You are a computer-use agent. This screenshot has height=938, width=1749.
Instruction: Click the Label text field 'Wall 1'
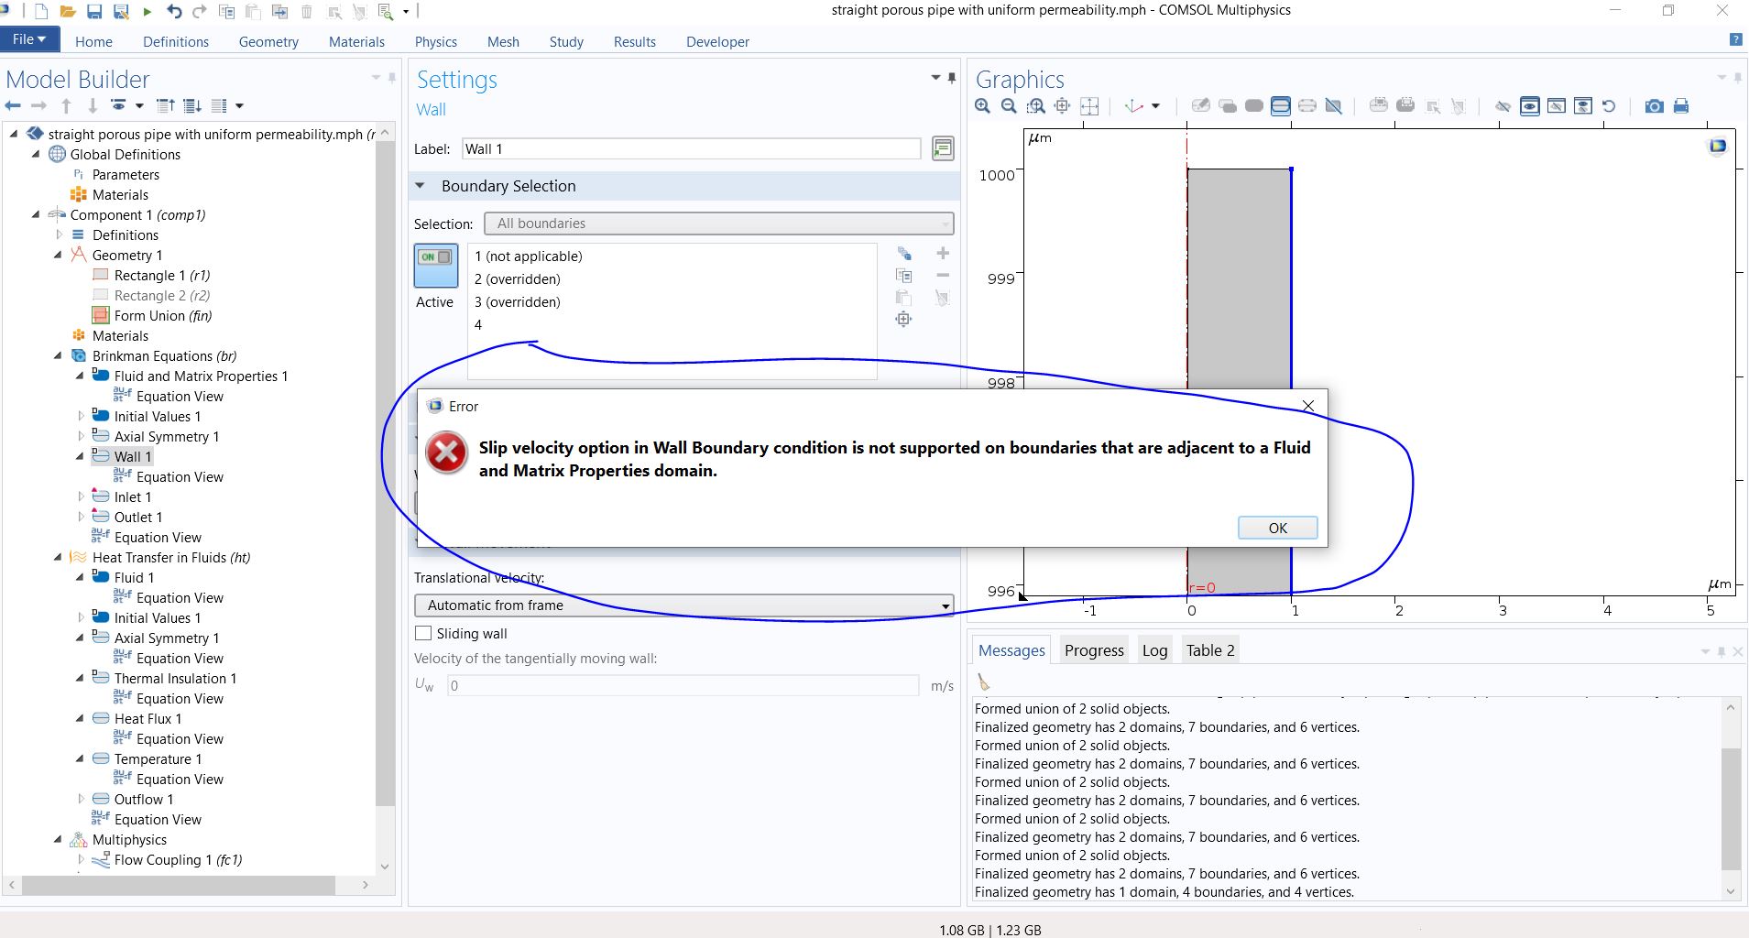[692, 148]
